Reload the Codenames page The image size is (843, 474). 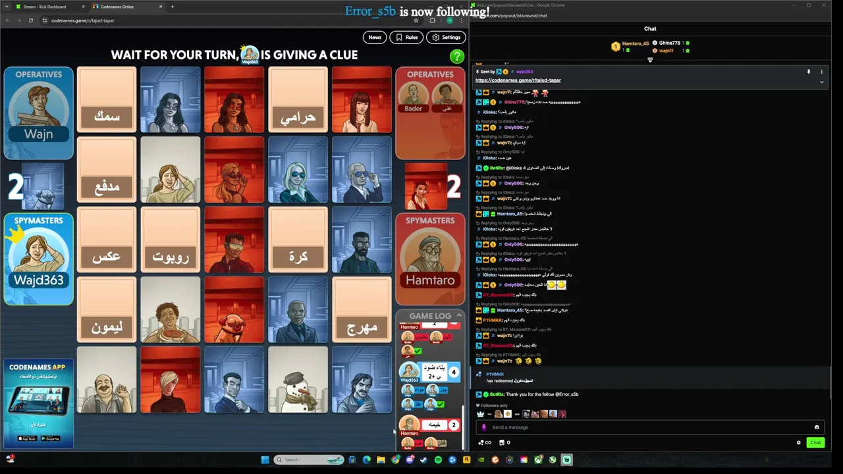pos(30,20)
